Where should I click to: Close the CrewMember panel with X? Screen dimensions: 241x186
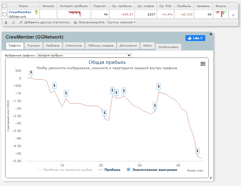[211, 34]
